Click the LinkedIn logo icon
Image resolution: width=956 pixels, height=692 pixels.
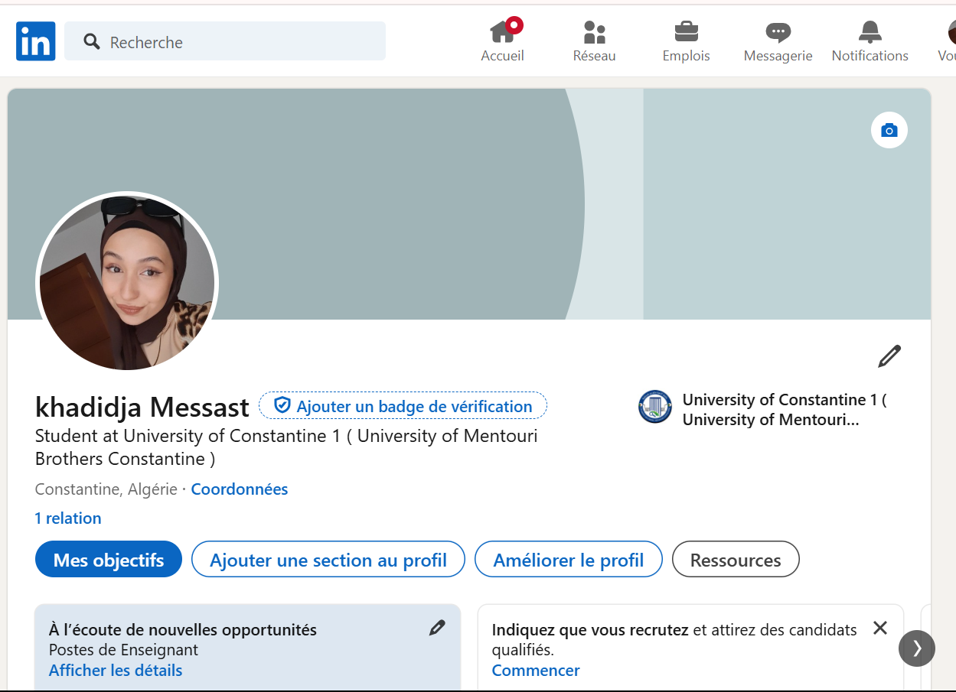click(35, 41)
